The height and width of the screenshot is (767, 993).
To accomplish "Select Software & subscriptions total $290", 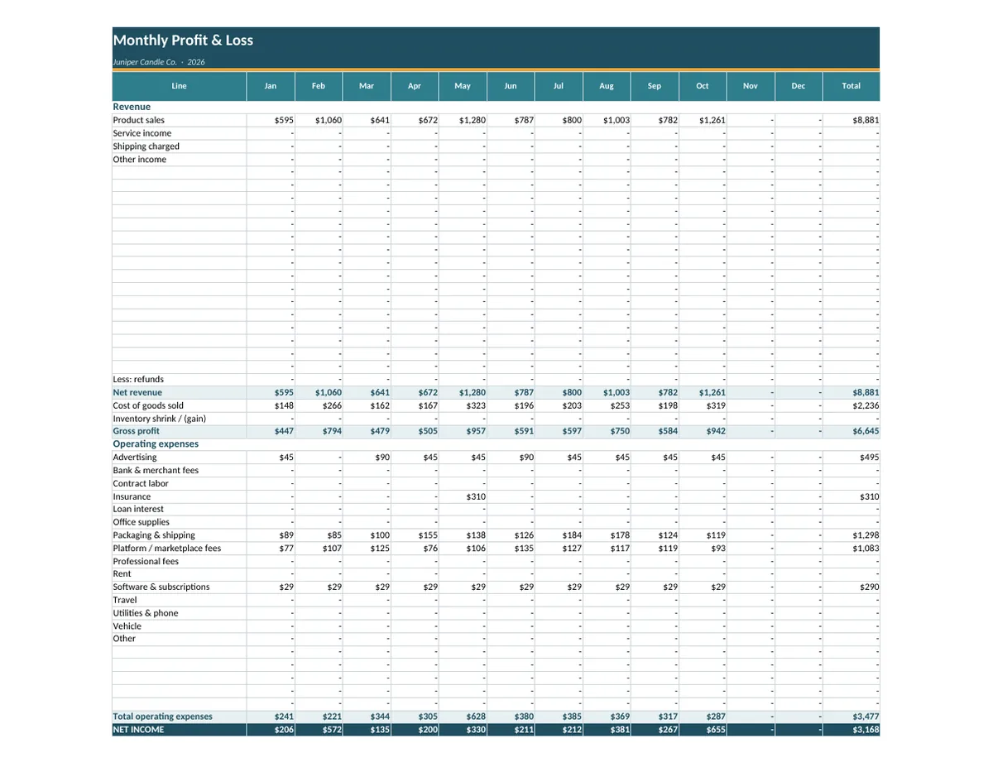I will click(x=868, y=587).
